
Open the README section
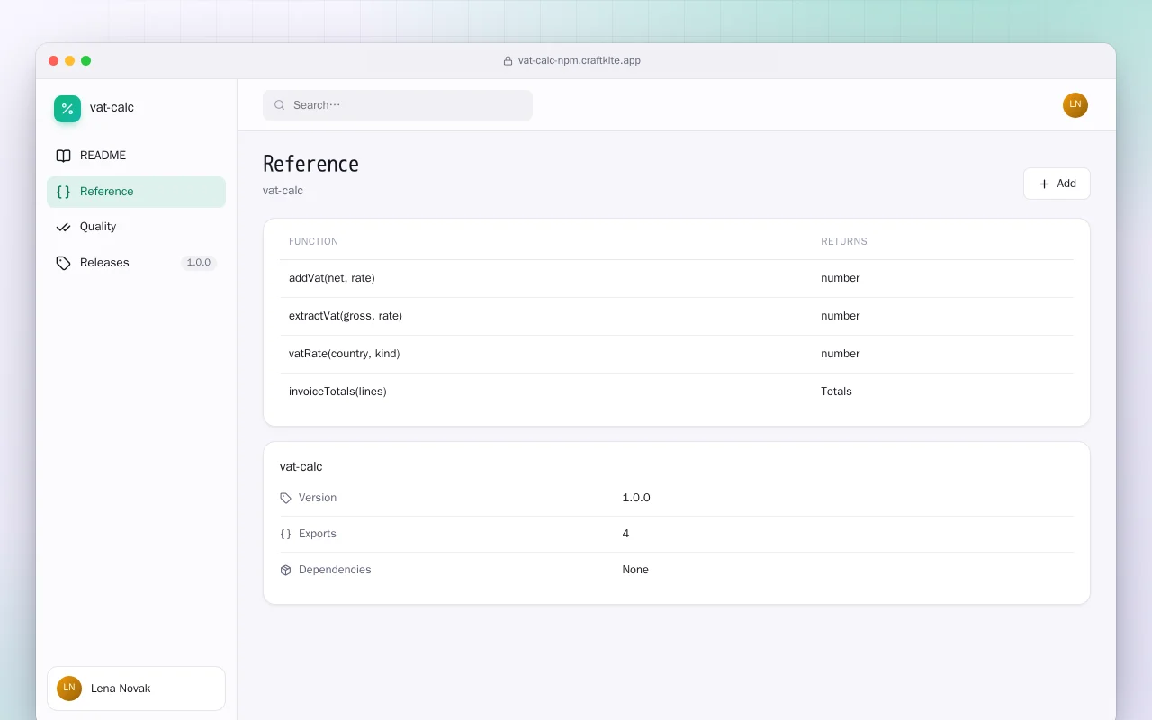pyautogui.click(x=136, y=156)
